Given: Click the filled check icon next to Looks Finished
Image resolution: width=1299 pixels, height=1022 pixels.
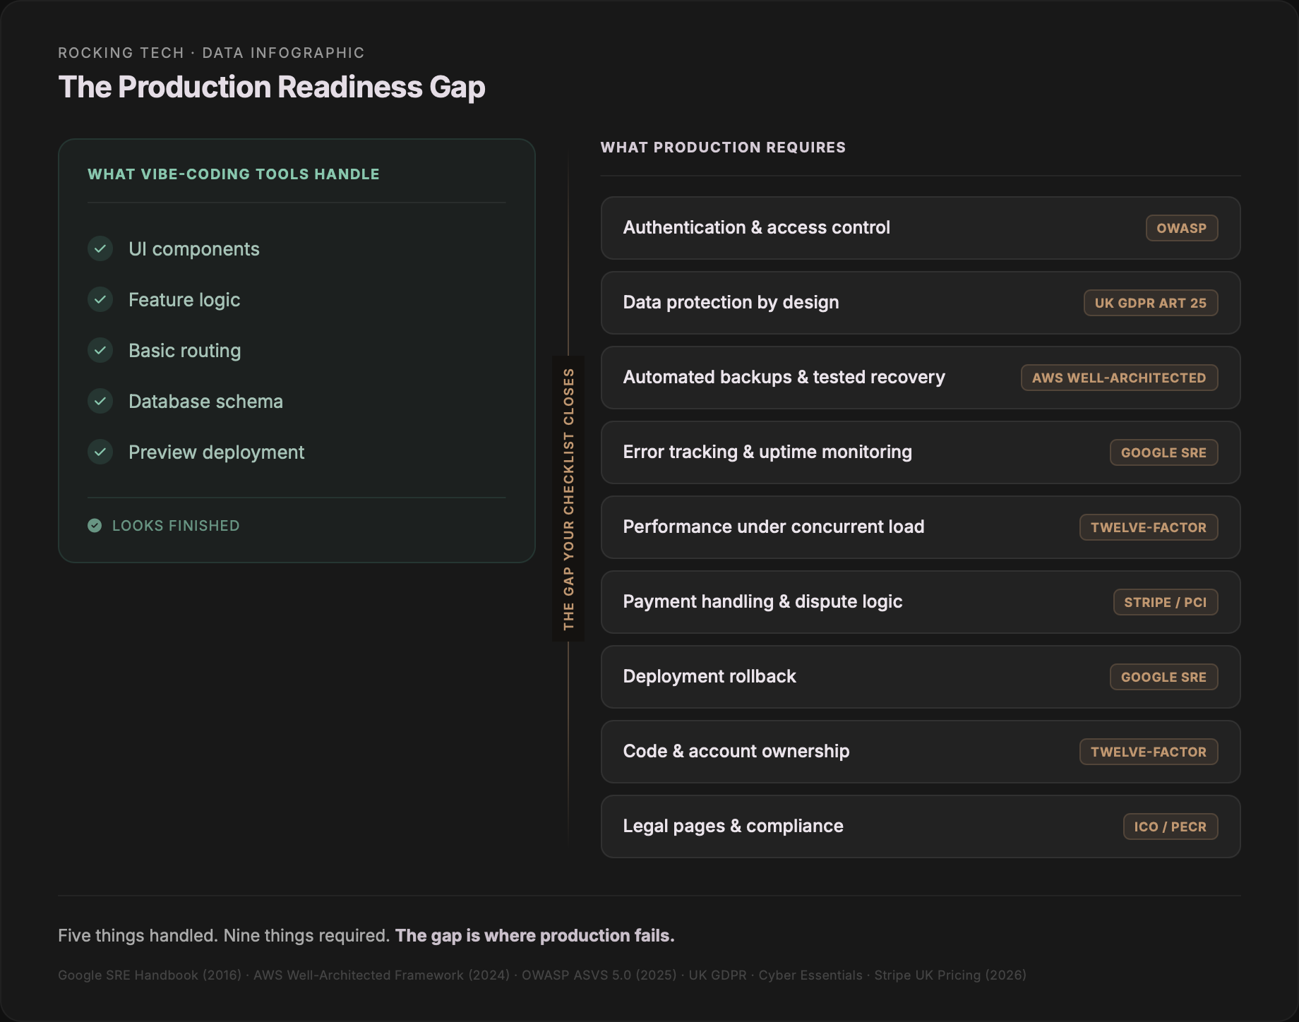Looking at the screenshot, I should (95, 525).
